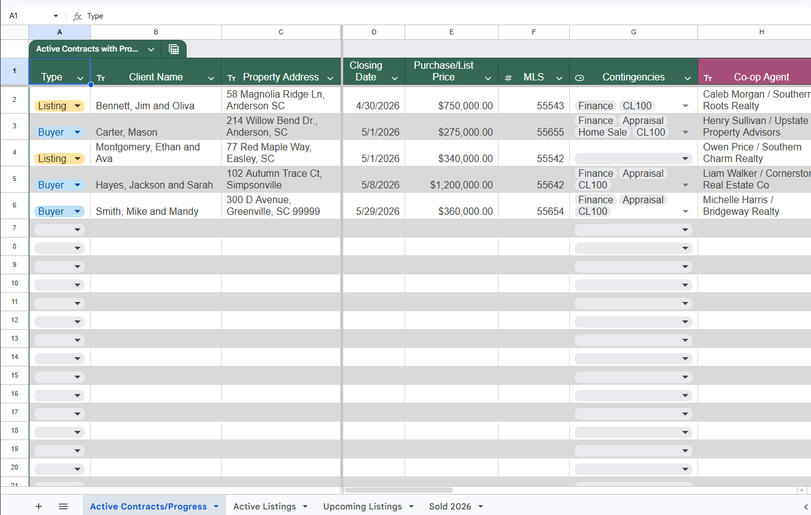
Task: Open the Name Box dropdown arrow
Action: coord(56,16)
